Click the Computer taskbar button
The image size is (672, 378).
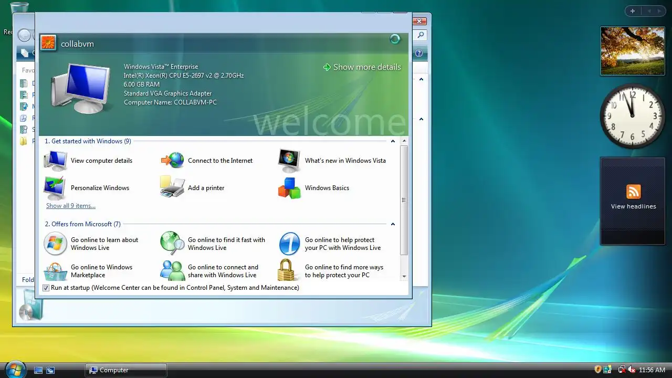126,370
